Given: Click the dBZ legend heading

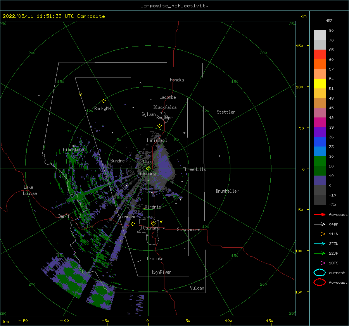Looking at the screenshot, I should click(x=329, y=21).
